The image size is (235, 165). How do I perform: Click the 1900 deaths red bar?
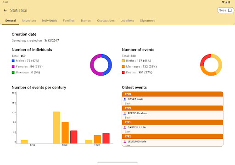pyautogui.click(x=106, y=138)
